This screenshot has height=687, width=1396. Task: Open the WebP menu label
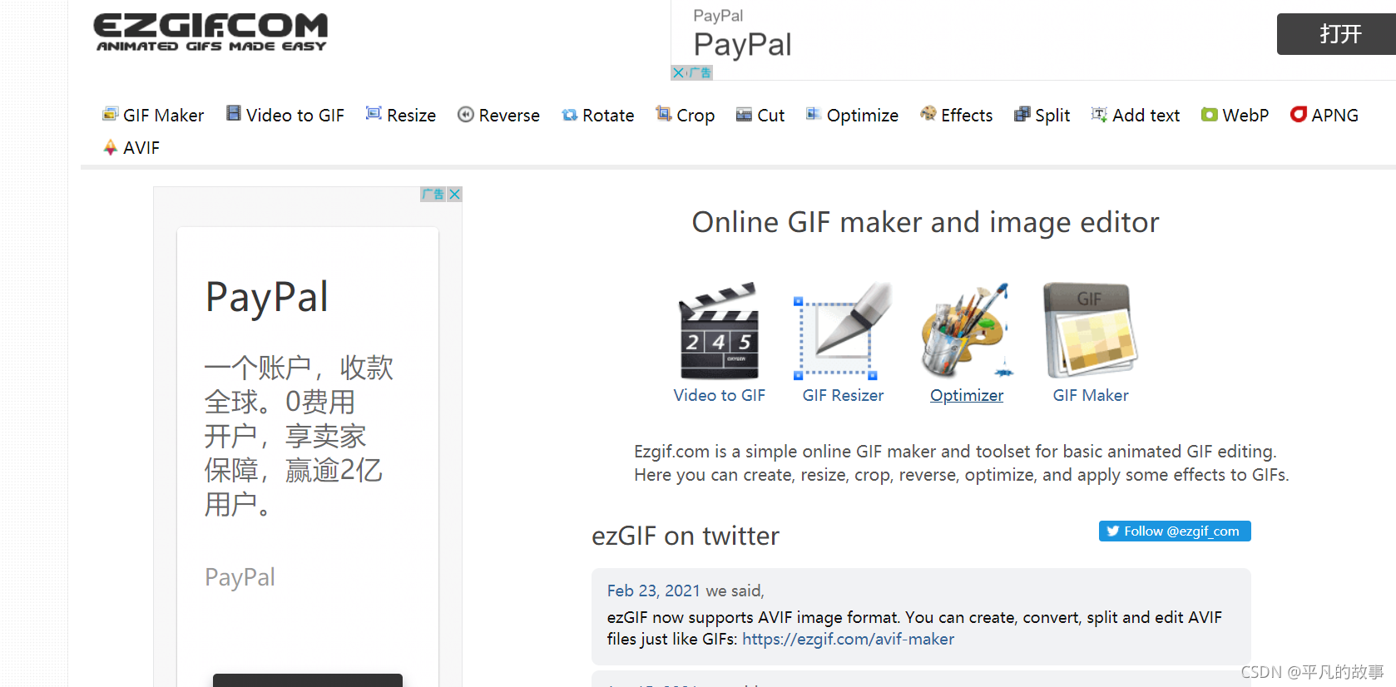pyautogui.click(x=1245, y=116)
